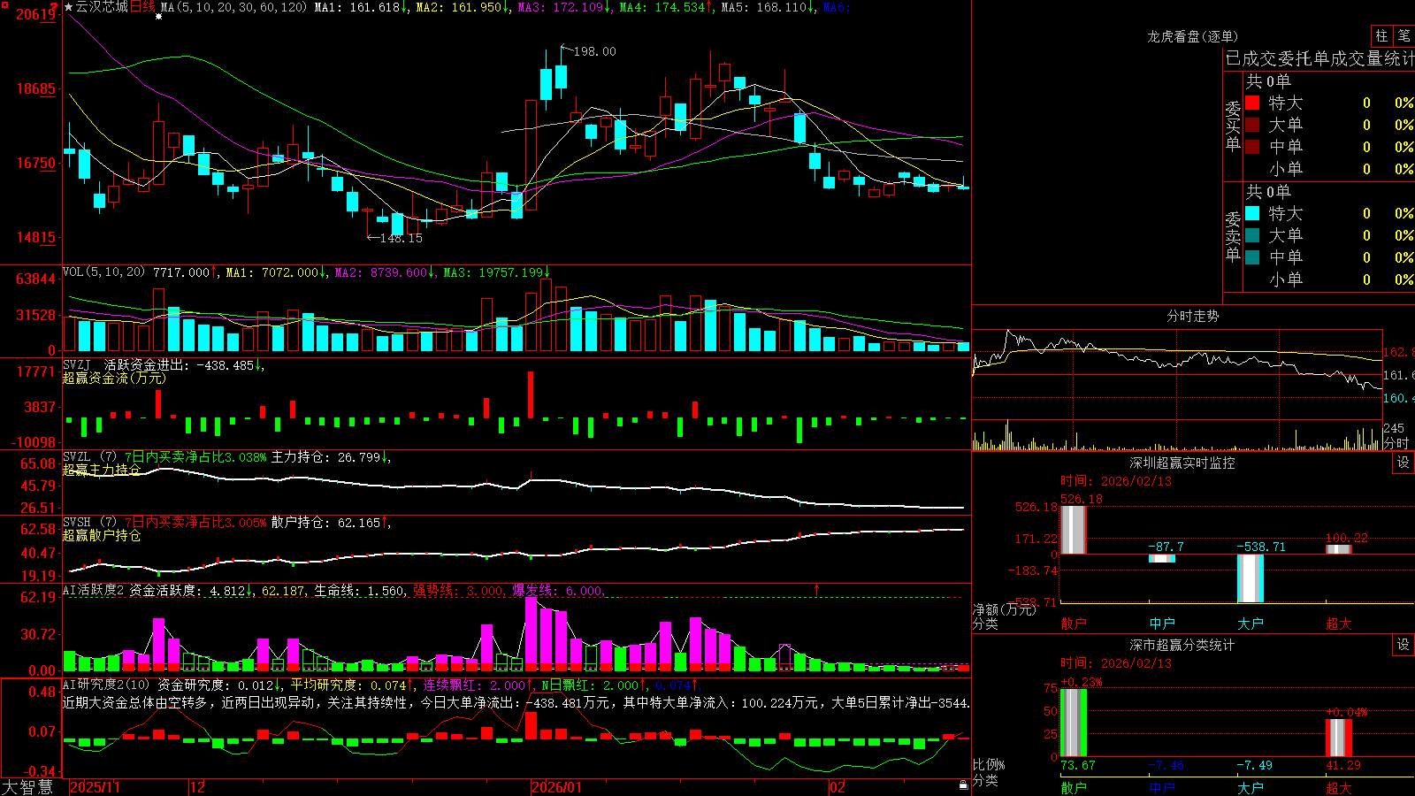Click the 分时走势 panel title
The height and width of the screenshot is (796, 1415).
(1192, 316)
